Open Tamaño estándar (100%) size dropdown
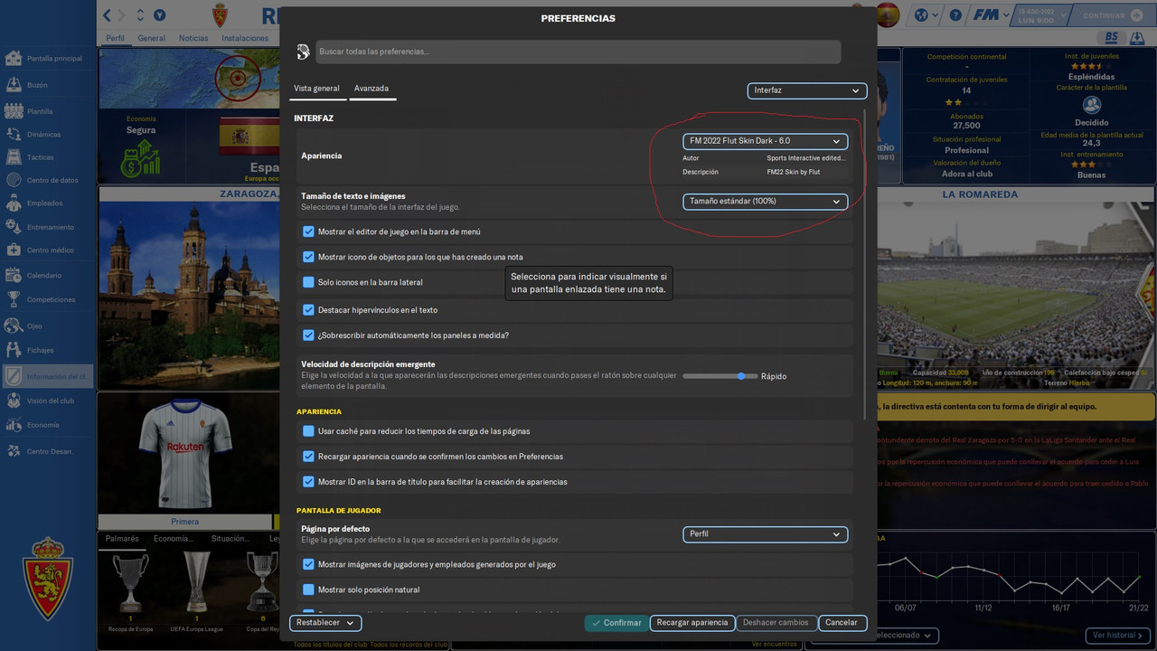The width and height of the screenshot is (1157, 651). tap(765, 201)
